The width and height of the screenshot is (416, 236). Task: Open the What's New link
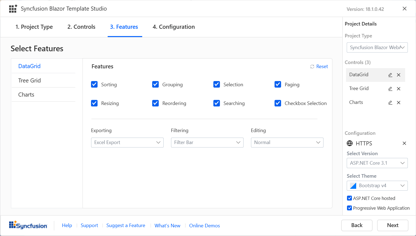(167, 226)
